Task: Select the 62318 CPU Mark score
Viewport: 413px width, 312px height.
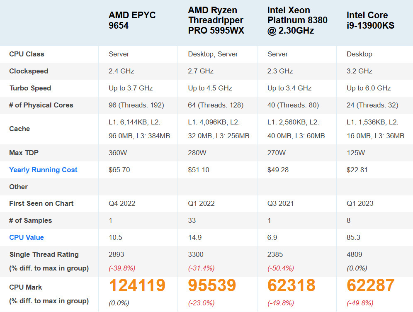Action: coord(291,285)
